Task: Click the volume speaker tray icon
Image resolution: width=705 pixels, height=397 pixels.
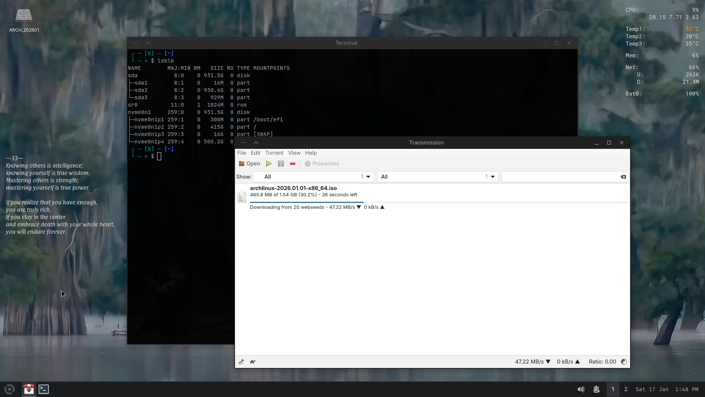Action: (581, 389)
